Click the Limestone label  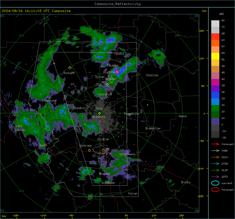[x=49, y=101]
